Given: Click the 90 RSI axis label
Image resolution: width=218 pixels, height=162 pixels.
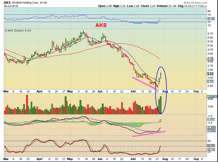Looking at the screenshot, I should pos(209,11).
